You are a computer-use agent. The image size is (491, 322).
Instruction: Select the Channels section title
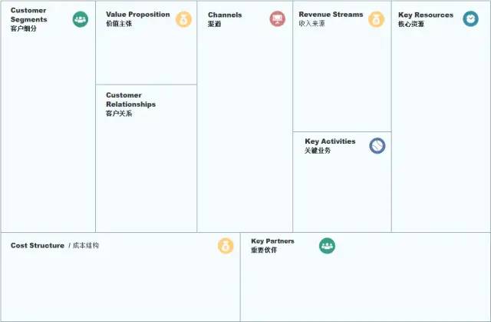pyautogui.click(x=225, y=15)
